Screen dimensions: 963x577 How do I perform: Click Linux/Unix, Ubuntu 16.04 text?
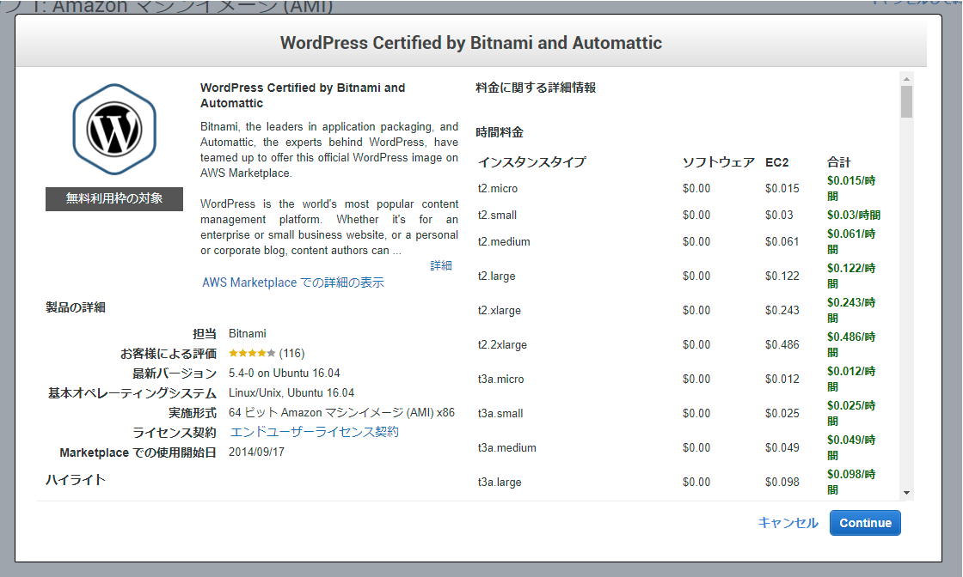pyautogui.click(x=291, y=393)
